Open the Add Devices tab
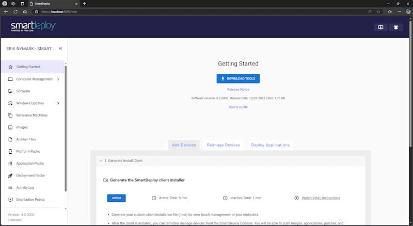This screenshot has height=226, width=413. pos(184,145)
